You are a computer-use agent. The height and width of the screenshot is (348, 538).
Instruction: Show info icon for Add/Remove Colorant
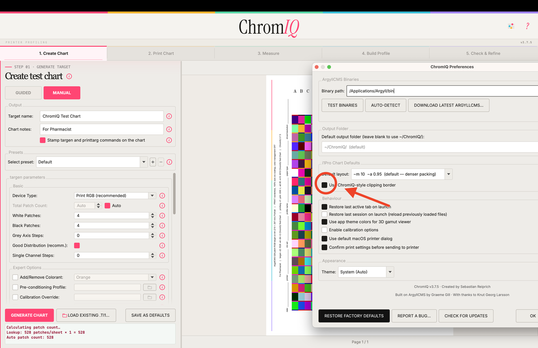[x=162, y=277]
